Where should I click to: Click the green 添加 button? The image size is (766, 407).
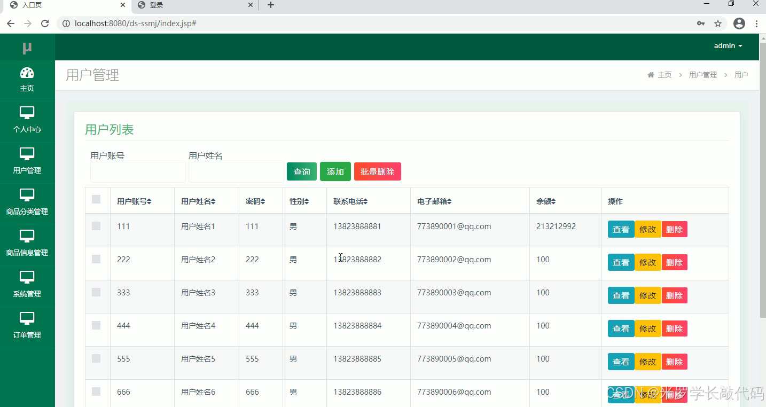click(335, 171)
